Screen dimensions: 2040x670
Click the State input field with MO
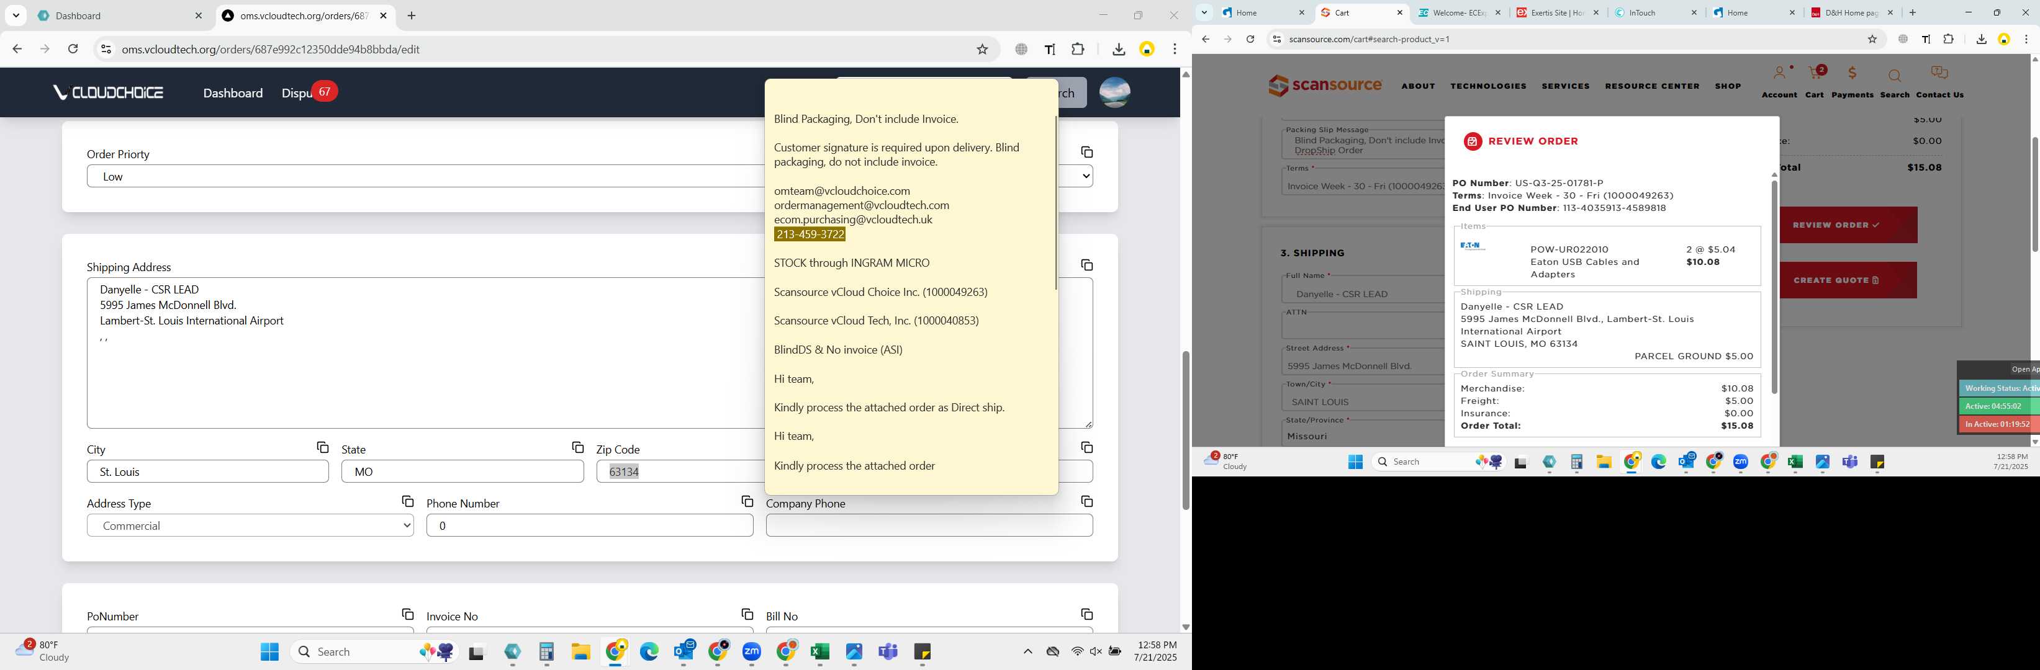coord(463,471)
